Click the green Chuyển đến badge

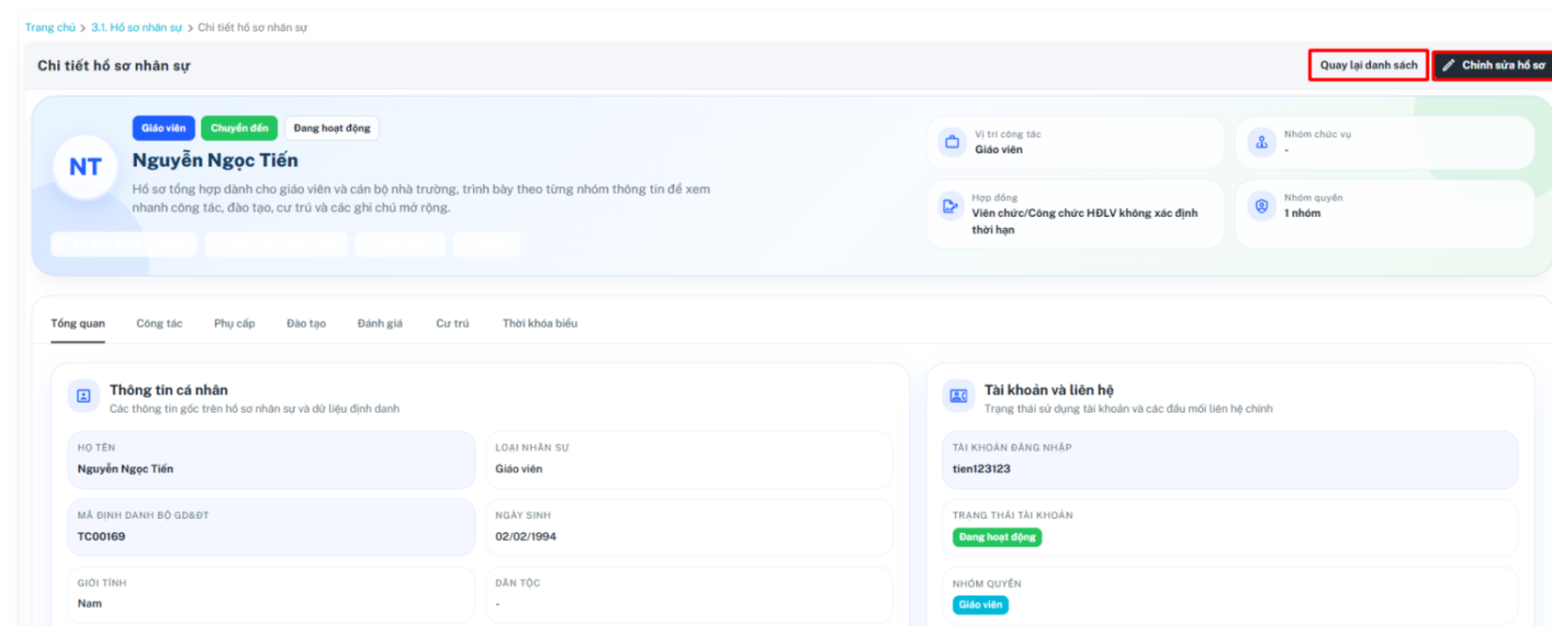point(239,128)
